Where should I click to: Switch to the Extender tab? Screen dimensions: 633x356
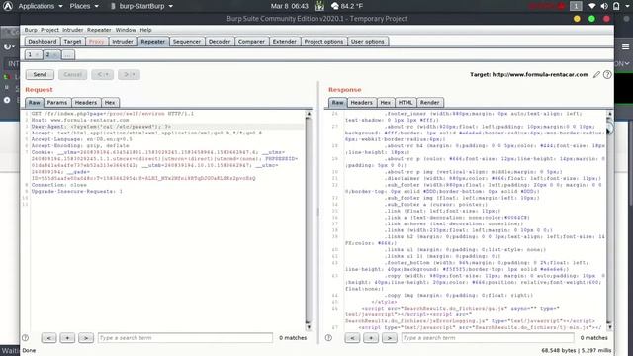(284, 42)
